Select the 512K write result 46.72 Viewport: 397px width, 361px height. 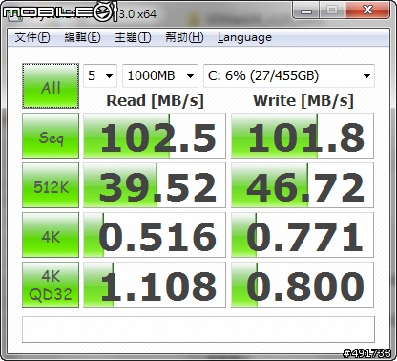click(x=303, y=185)
